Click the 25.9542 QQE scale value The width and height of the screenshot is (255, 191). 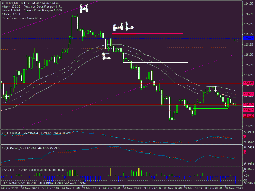tap(248, 142)
